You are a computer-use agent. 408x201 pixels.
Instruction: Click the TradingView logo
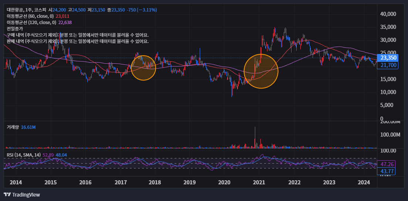tap(21, 194)
